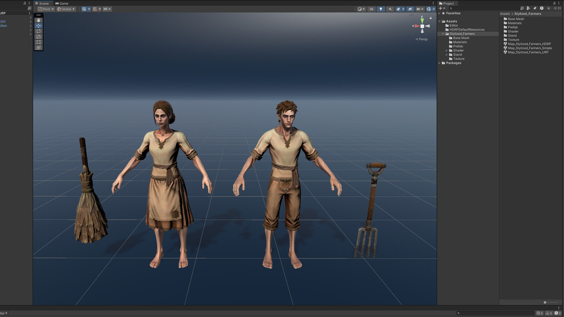The width and height of the screenshot is (564, 317).
Task: Open Map_Stylized_Farmers_URP scene asset
Action: click(x=526, y=52)
